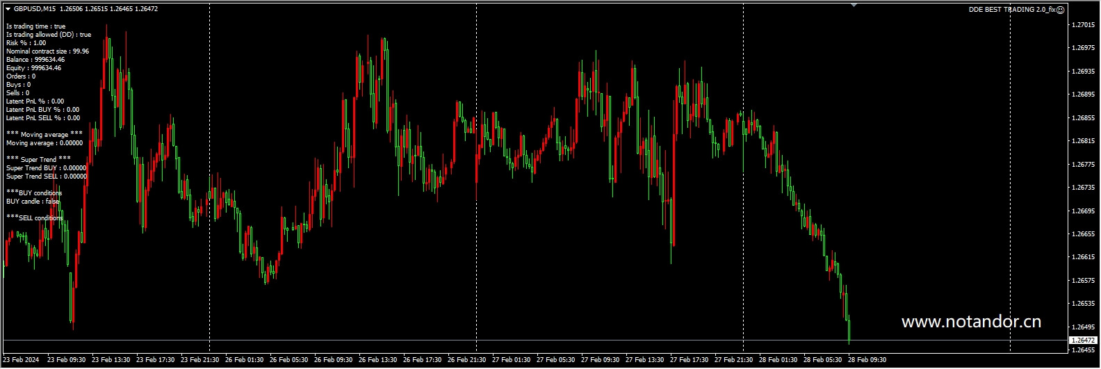Click the 28 Feb 09:30 time label
This screenshot has width=1101, height=369.
point(867,360)
